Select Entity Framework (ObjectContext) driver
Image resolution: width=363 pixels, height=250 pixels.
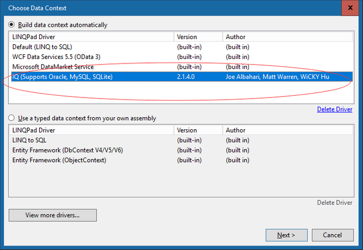[x=59, y=160]
